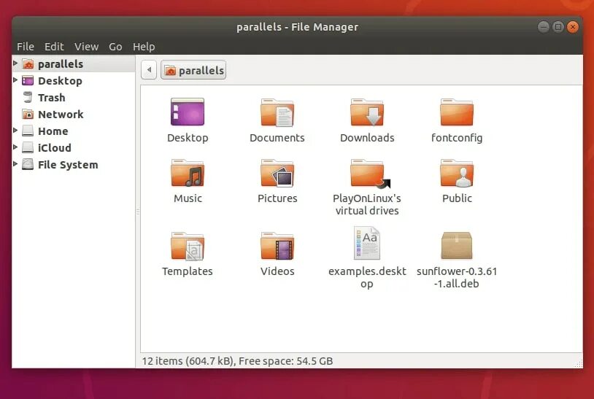Expand the parallels tree node

pos(15,63)
